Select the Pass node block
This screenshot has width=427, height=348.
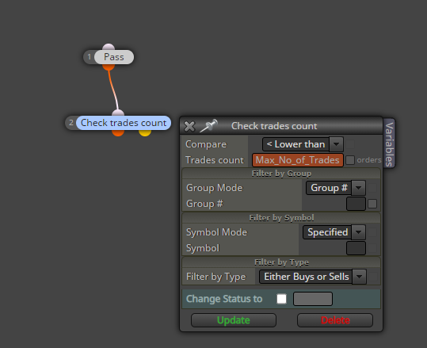[114, 57]
